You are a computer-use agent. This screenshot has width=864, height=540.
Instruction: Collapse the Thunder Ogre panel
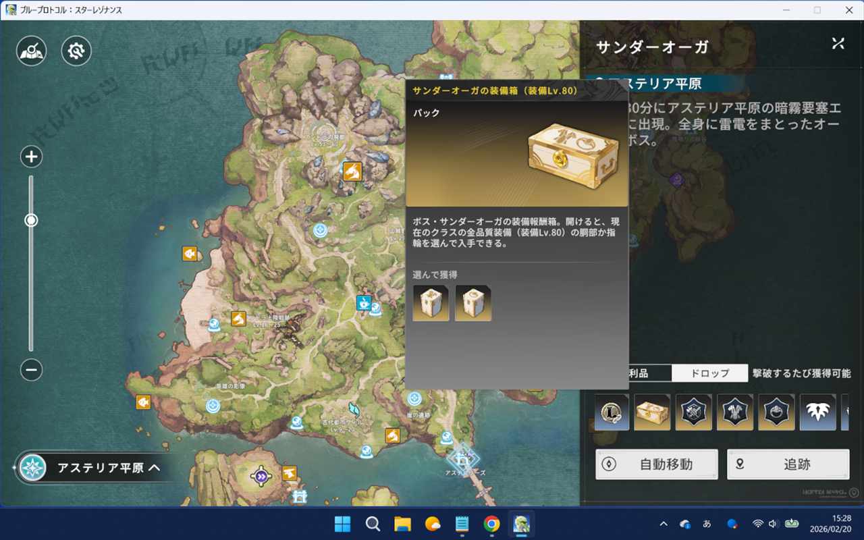[x=838, y=44]
